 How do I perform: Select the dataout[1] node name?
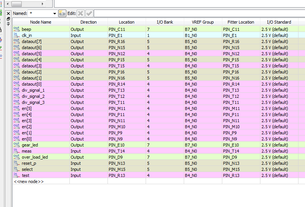point(32,78)
